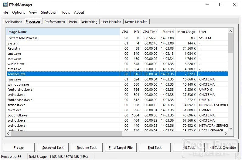Select the wininit.exe process
Screen dimensions: 242x160
tap(117, 64)
